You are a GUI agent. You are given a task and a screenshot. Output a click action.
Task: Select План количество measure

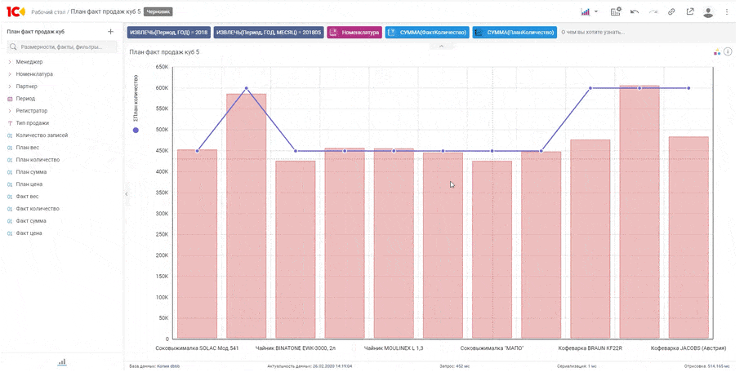coord(38,160)
